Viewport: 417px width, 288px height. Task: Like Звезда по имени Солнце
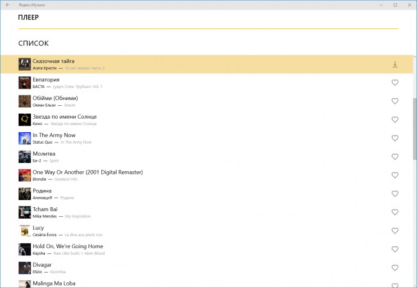395,120
